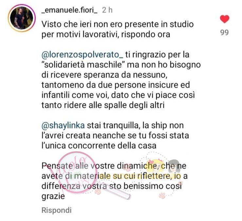The width and height of the screenshot is (242, 221).
Task: Tap Rispondi to reply
Action: click(56, 210)
